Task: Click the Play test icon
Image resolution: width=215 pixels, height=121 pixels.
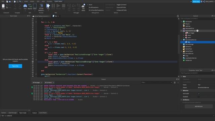Action: click(48, 6)
